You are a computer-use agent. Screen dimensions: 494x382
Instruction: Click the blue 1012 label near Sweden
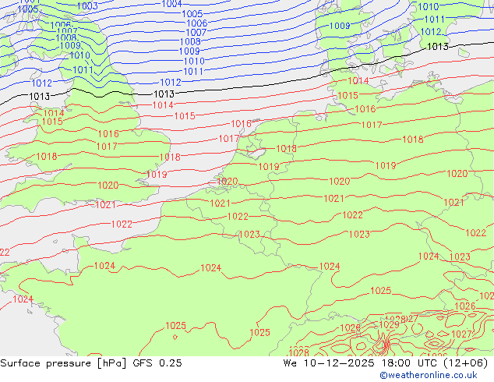431,32
